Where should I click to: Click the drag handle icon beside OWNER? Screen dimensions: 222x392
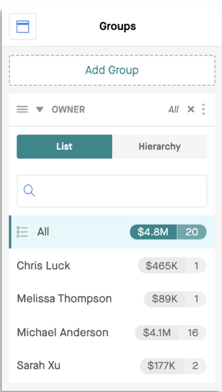[x=22, y=109]
